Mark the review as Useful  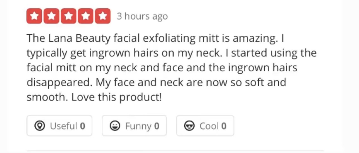[59, 126]
